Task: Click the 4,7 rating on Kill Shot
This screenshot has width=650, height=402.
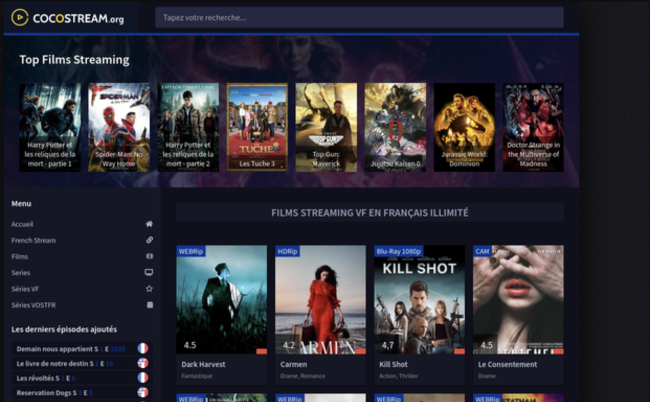Action: pos(387,345)
